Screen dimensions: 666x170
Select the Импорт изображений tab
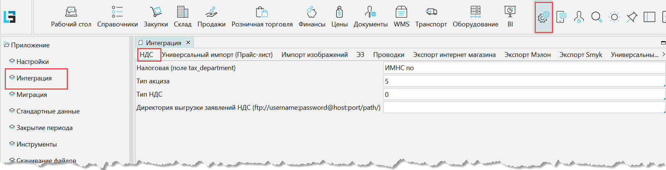click(x=314, y=55)
